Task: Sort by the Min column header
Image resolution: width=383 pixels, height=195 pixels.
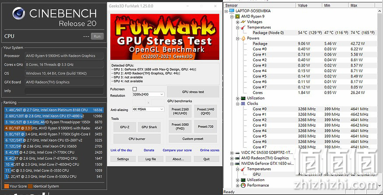Action: [335, 5]
